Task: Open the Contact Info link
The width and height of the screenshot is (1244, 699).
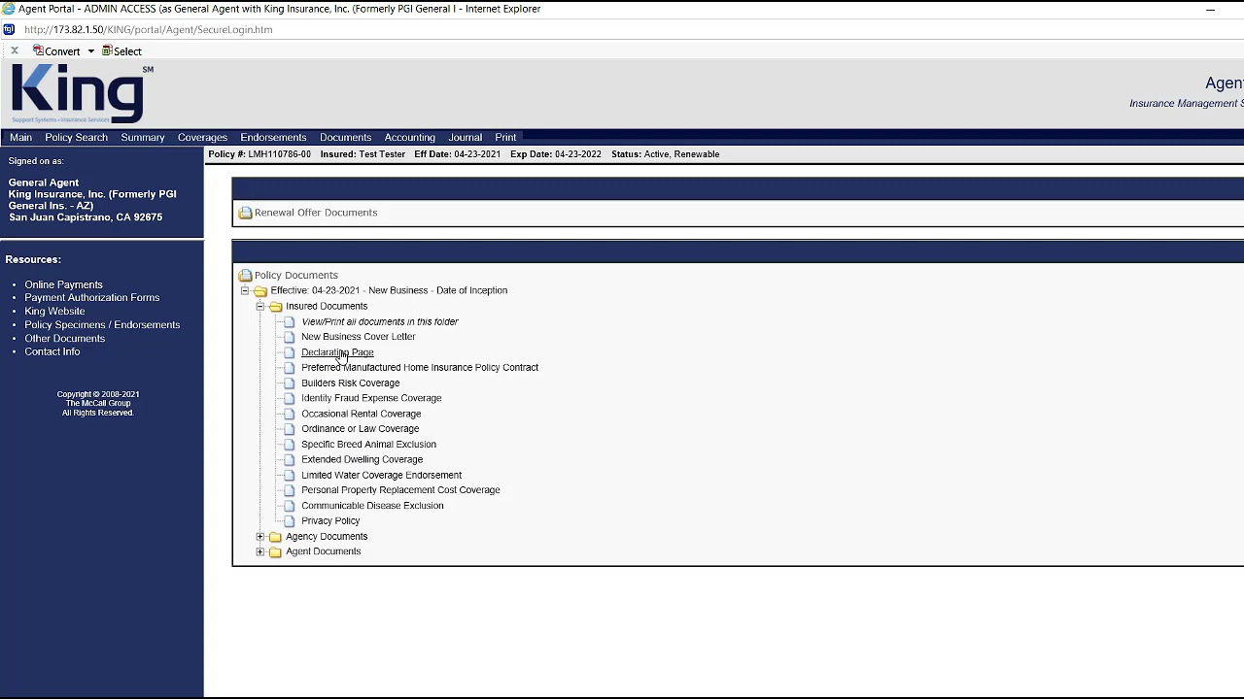Action: click(x=52, y=351)
